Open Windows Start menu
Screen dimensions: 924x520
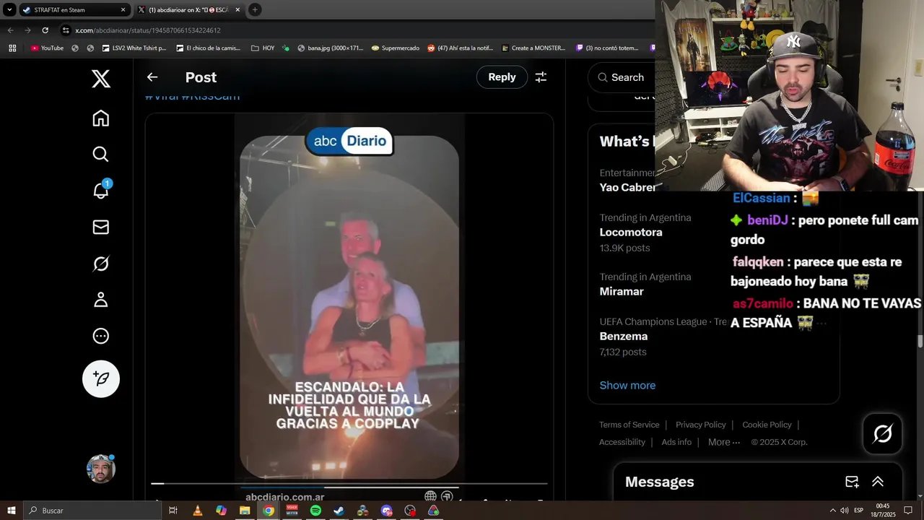[x=12, y=511]
